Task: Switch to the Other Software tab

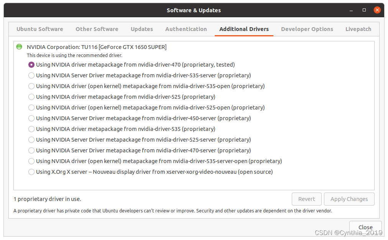Action: click(x=97, y=29)
